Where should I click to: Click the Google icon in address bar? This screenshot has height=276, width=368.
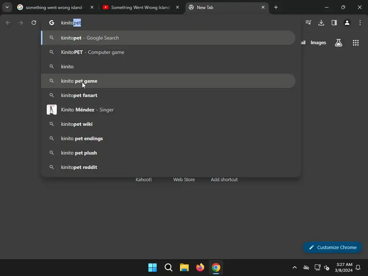click(x=52, y=23)
